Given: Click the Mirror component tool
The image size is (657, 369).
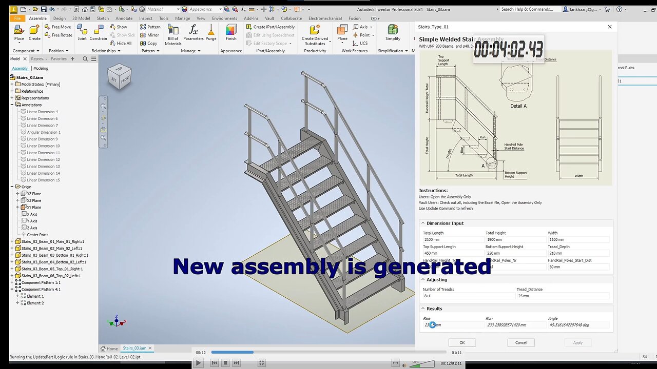Looking at the screenshot, I should (150, 35).
